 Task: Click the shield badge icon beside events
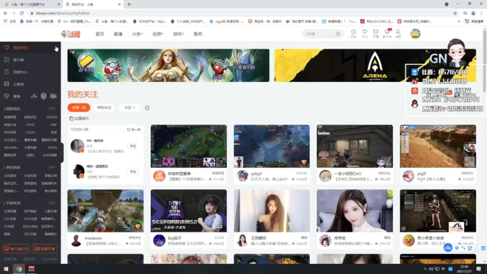(x=43, y=96)
